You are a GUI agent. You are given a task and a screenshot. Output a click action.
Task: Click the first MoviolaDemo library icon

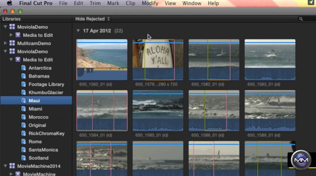(x=12, y=27)
